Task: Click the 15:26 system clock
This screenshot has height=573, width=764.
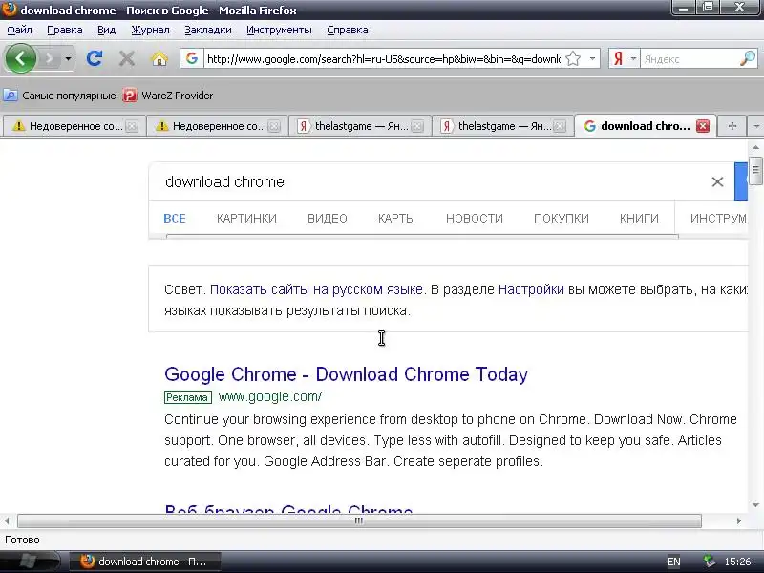Action: (x=737, y=562)
